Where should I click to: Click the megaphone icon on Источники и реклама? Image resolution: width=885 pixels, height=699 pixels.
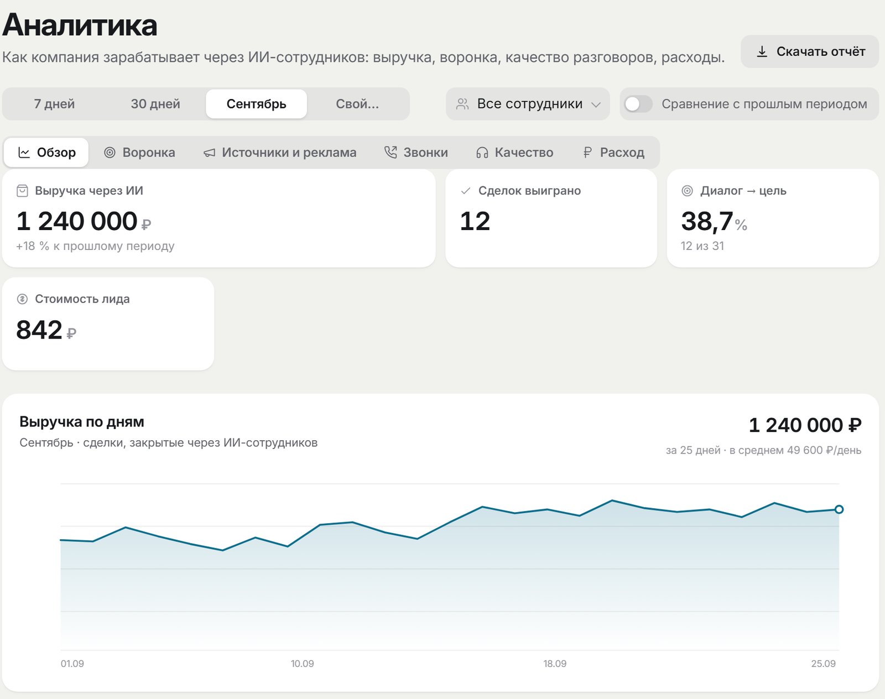pyautogui.click(x=209, y=153)
